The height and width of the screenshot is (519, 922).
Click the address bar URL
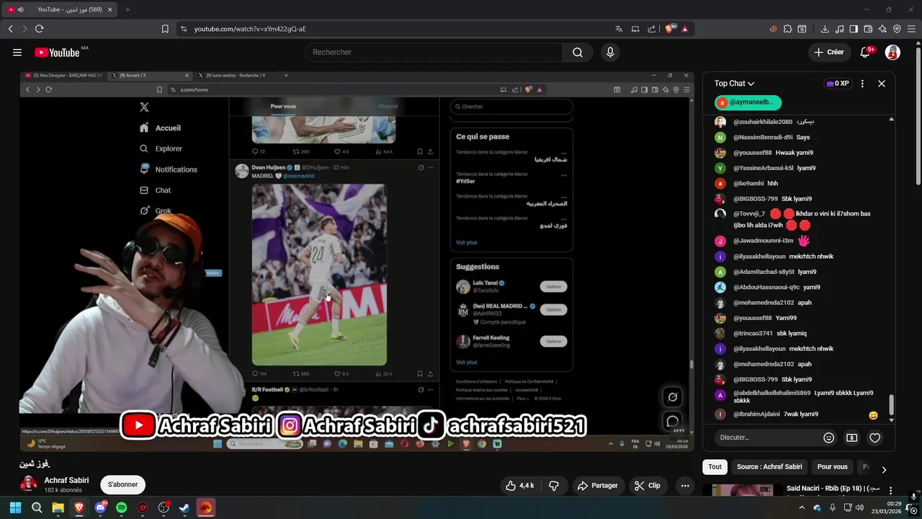pyautogui.click(x=250, y=29)
